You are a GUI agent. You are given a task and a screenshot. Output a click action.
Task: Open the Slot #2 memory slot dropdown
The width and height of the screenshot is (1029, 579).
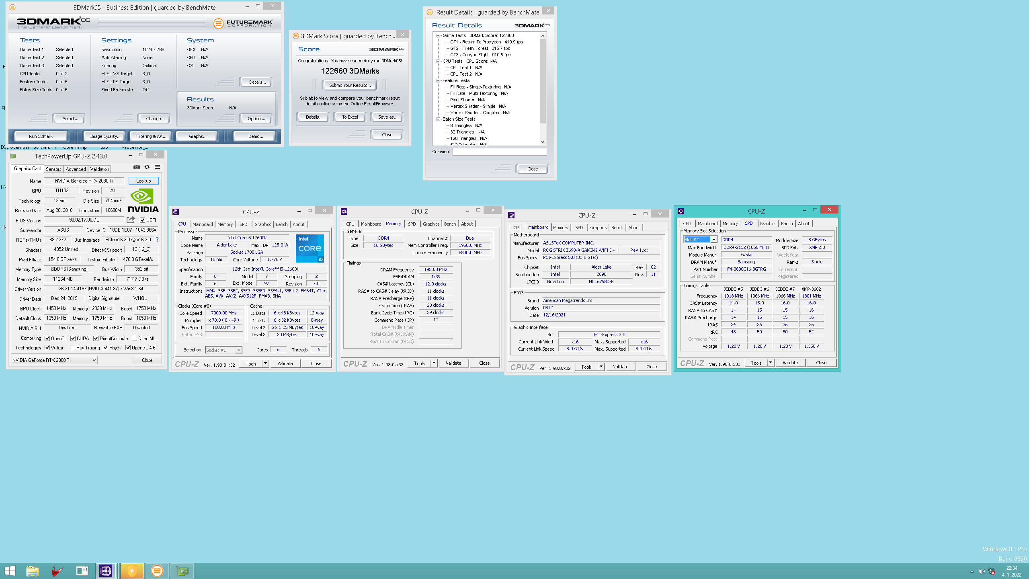point(700,240)
